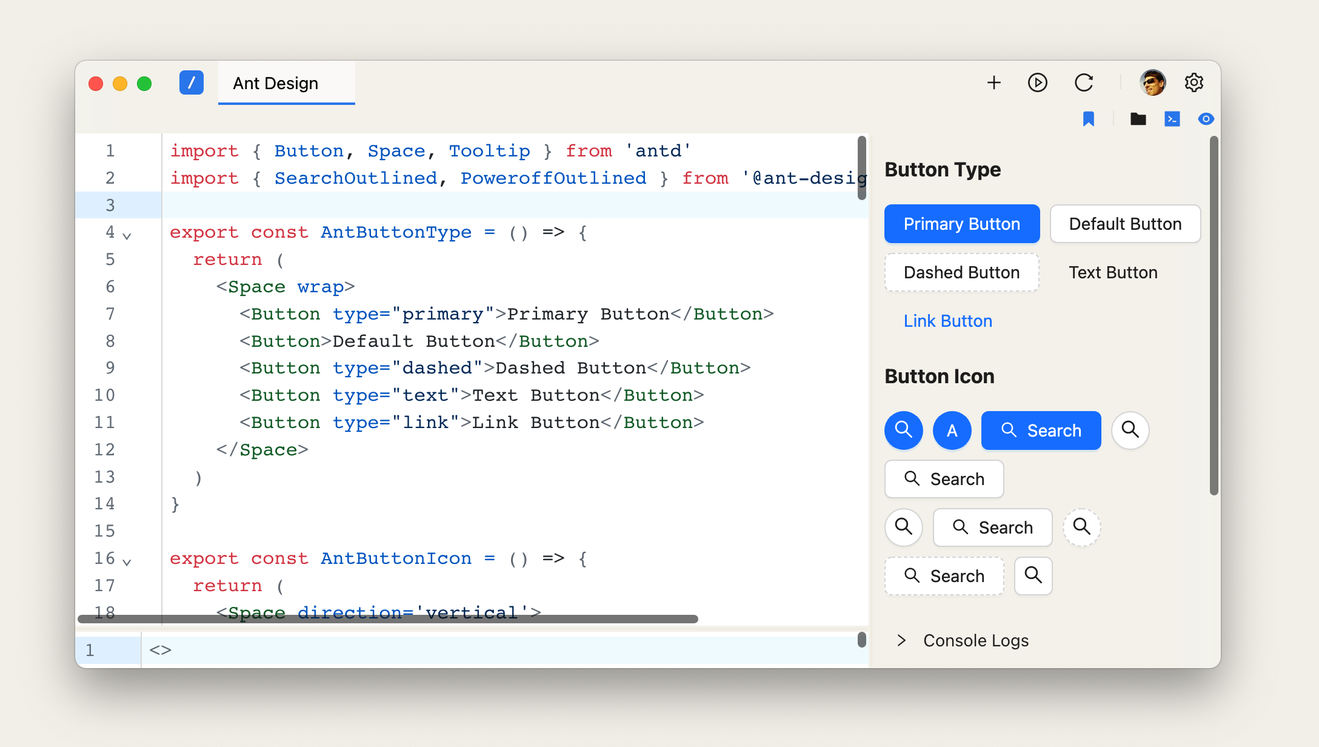This screenshot has width=1319, height=747.
Task: Click the Dashed Button
Action: 961,272
